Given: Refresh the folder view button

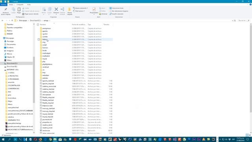Looking at the screenshot, I should click(235, 21).
